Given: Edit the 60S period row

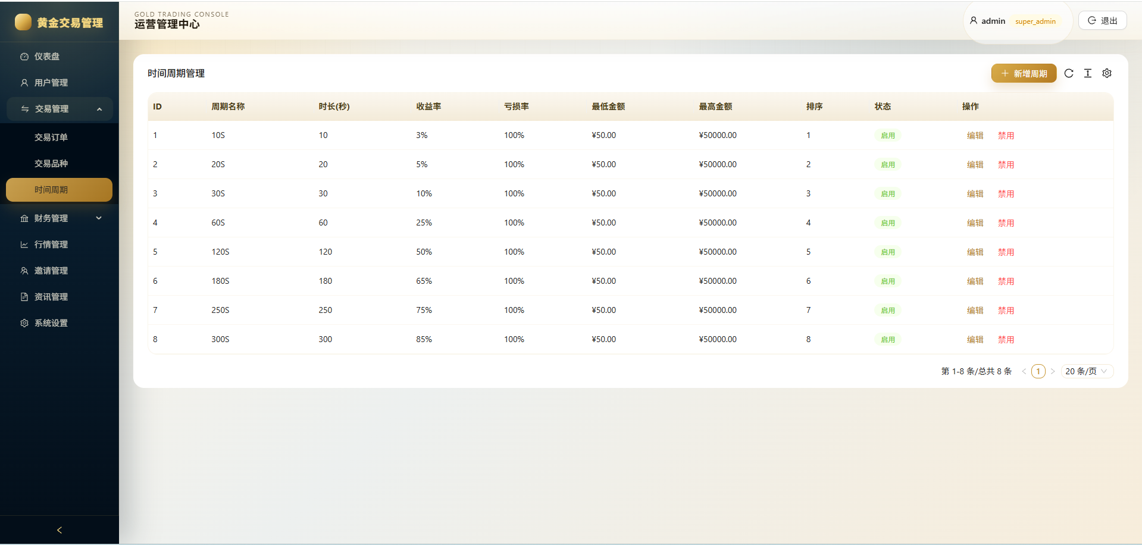Looking at the screenshot, I should pos(975,223).
